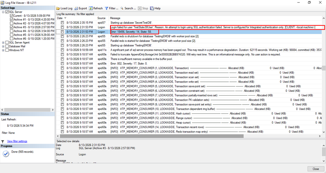Check the Archive #6 checkbox
This screenshot has width=326, height=173.
point(11,39)
